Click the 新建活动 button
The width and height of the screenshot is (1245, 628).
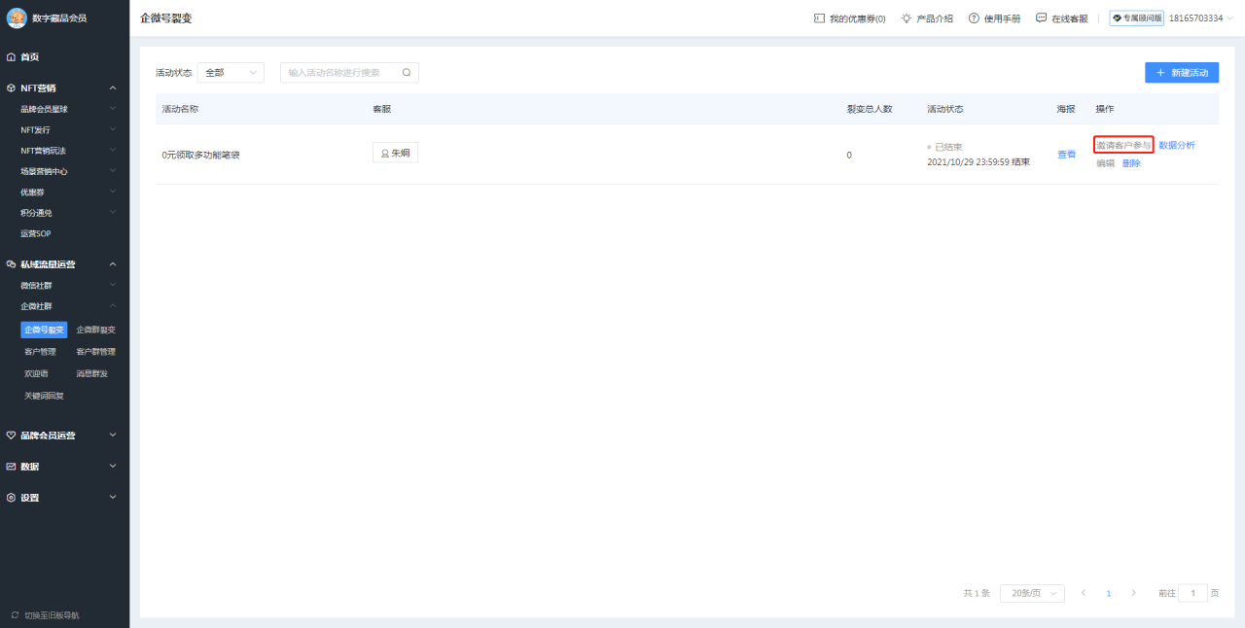[1181, 72]
